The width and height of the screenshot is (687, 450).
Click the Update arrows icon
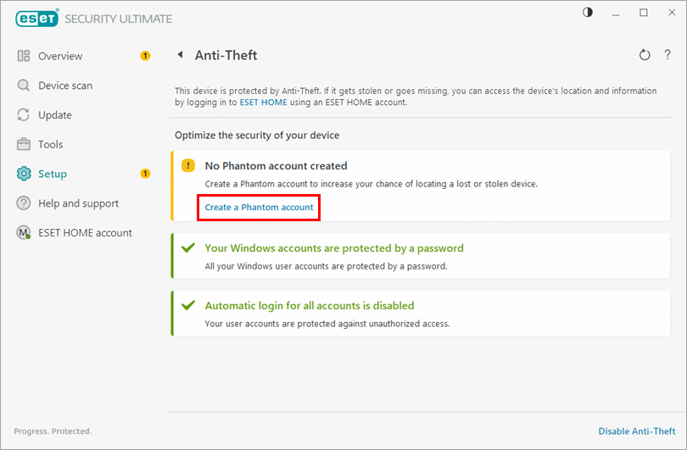click(x=24, y=114)
